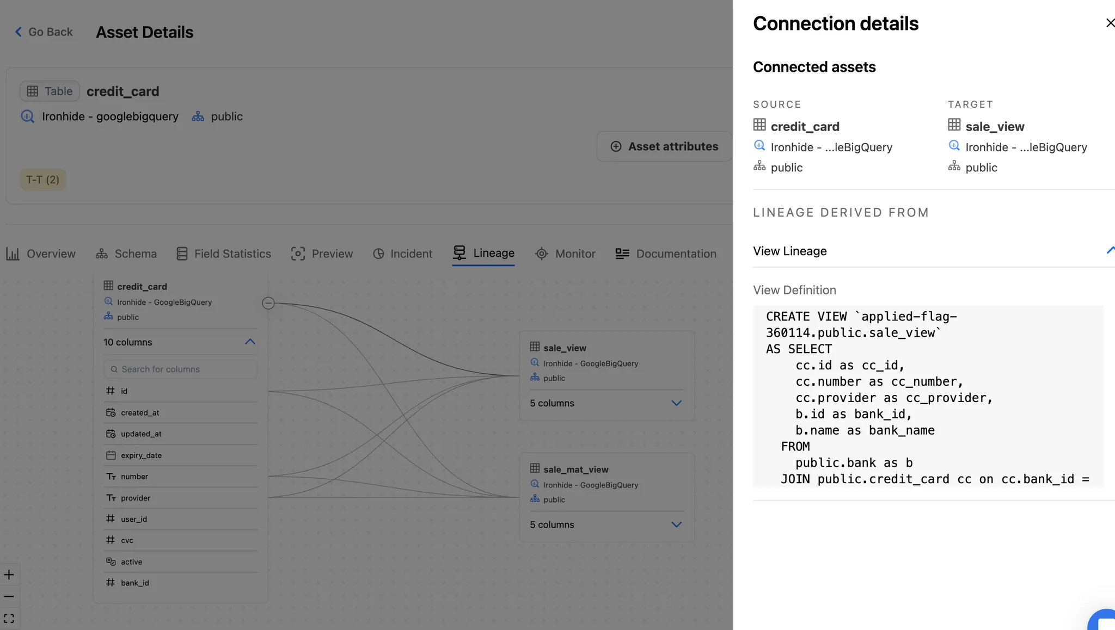Image resolution: width=1115 pixels, height=630 pixels.
Task: Collapse the View Lineage section
Action: [1110, 250]
